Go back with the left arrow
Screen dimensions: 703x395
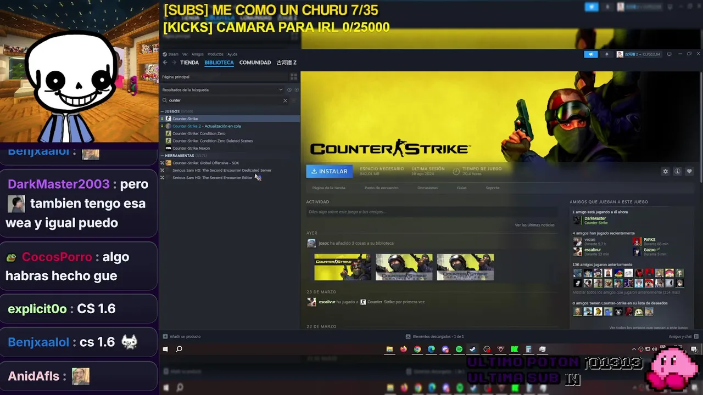click(x=165, y=63)
